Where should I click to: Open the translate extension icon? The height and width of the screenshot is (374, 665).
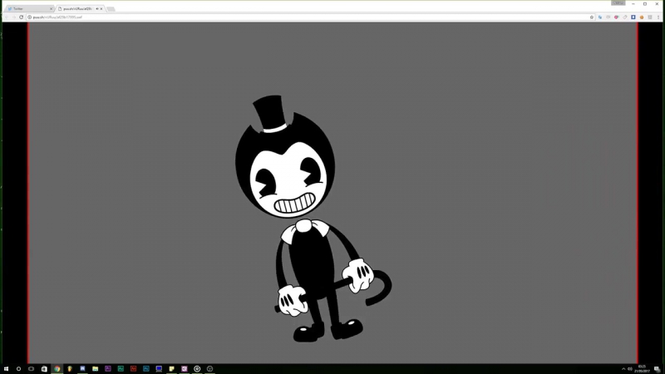pyautogui.click(x=600, y=17)
